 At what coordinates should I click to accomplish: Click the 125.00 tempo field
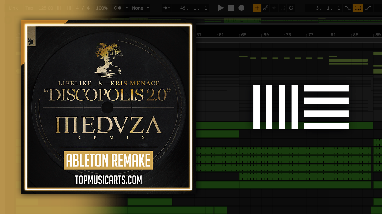[x=46, y=8]
